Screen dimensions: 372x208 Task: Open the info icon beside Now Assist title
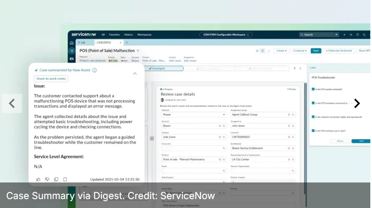pyautogui.click(x=94, y=70)
